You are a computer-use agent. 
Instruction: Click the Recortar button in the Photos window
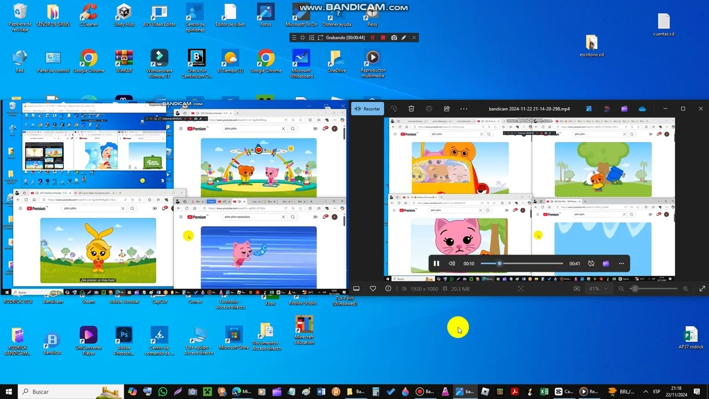coord(368,109)
